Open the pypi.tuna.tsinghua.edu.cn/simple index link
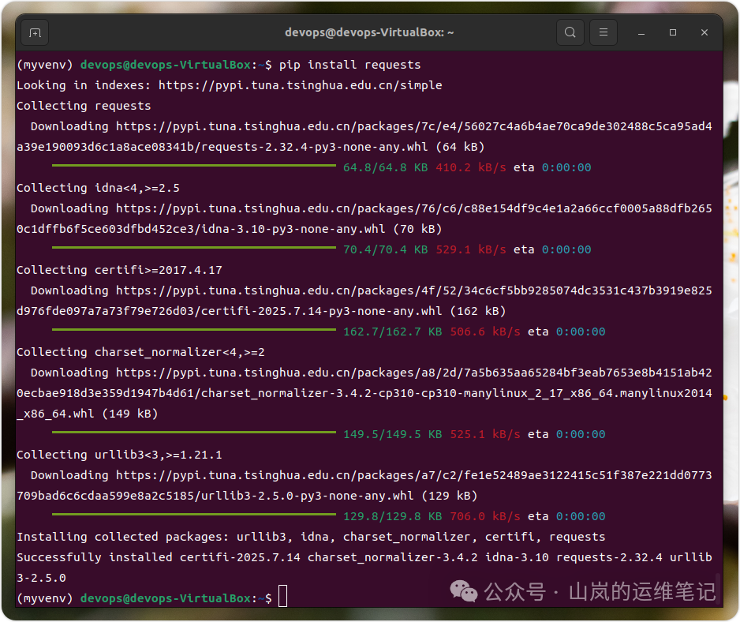Image resolution: width=740 pixels, height=622 pixels. tap(300, 85)
